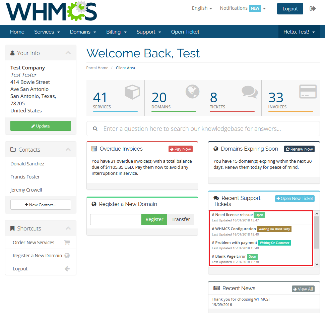Viewport: 325px width, 313px height.
Task: Click Open New Ticket button
Action: tap(295, 198)
